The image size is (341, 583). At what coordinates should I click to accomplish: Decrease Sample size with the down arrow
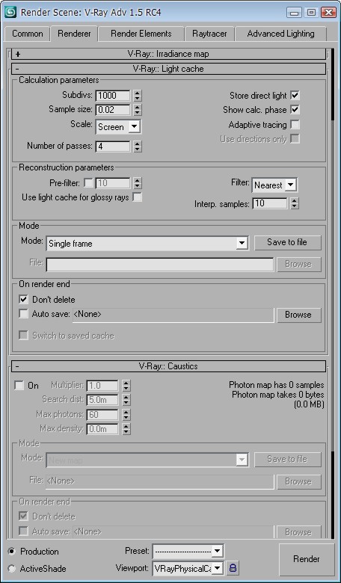(x=138, y=112)
